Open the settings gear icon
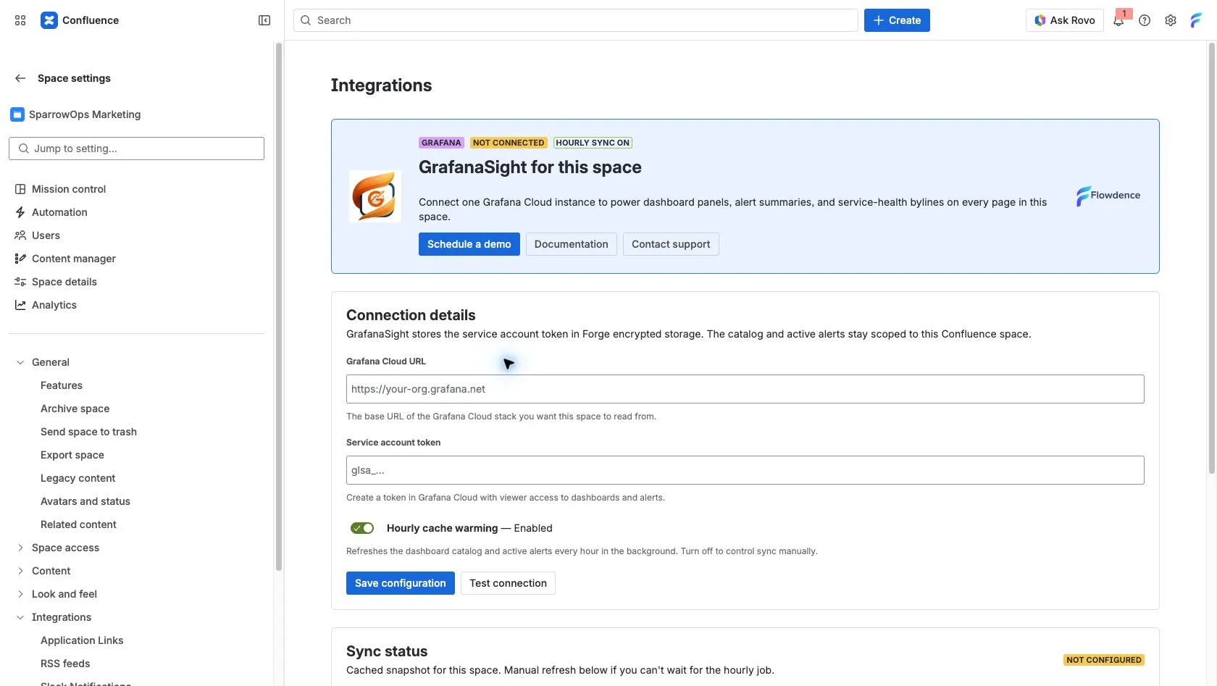Viewport: 1217px width, 686px height. [x=1171, y=20]
